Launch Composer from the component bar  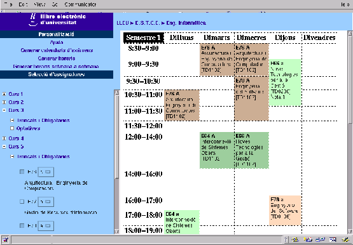(345, 240)
